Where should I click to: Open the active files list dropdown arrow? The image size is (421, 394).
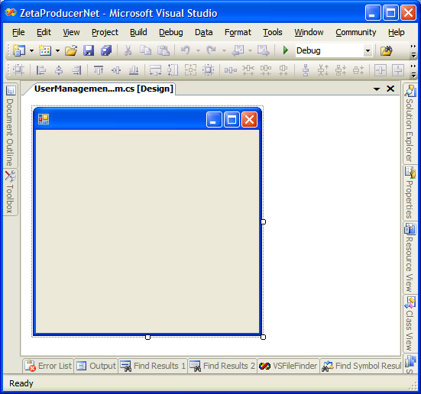tap(377, 89)
